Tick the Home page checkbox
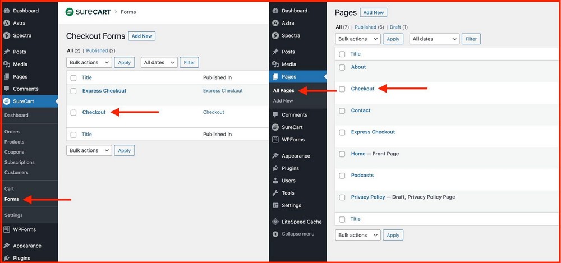 pyautogui.click(x=342, y=154)
